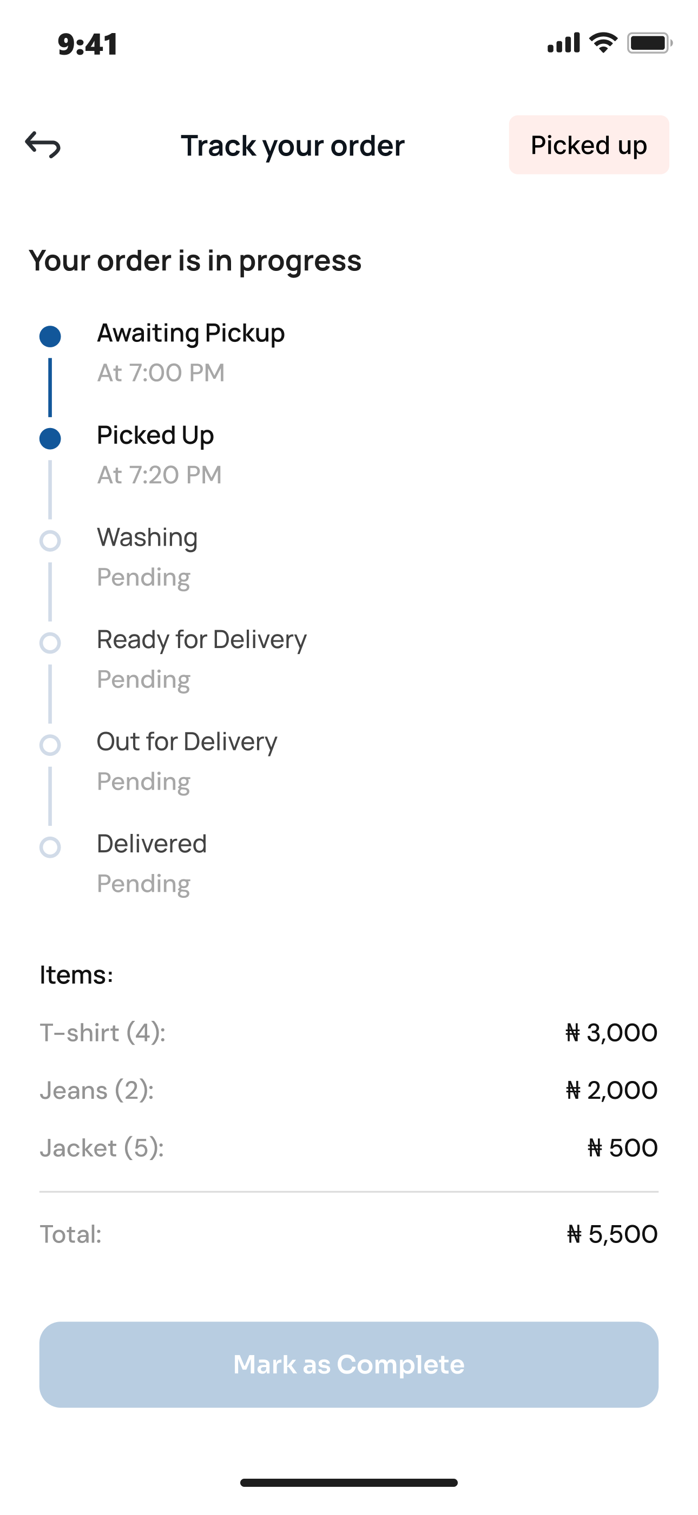This screenshot has height=1515, width=698.
Task: Click the Track your order title
Action: click(293, 146)
